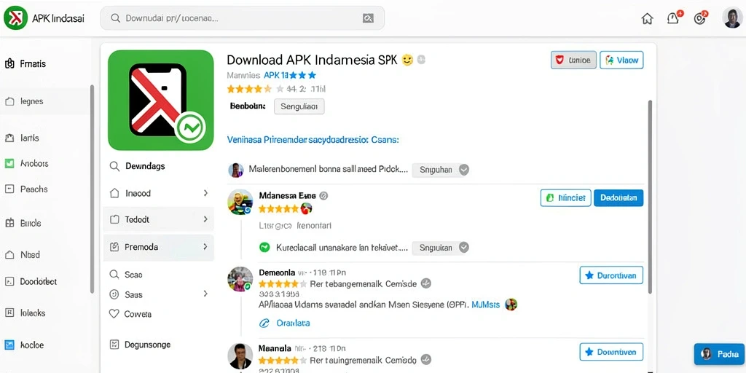Click the camera search icon in search bar
This screenshot has height=373, width=746.
(x=368, y=18)
